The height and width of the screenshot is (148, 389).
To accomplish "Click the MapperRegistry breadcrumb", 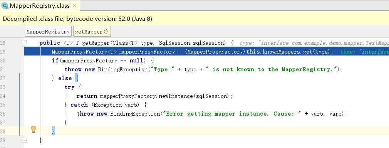I will click(48, 32).
